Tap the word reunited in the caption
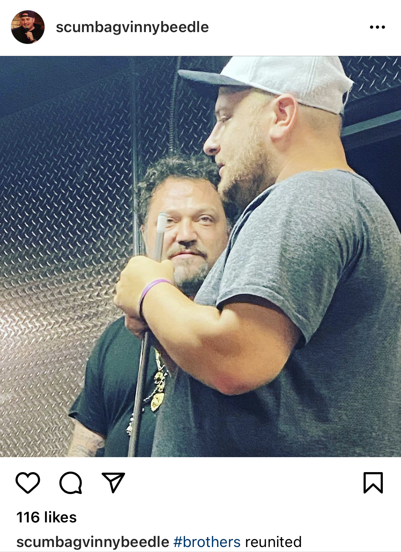Image resolution: width=401 pixels, height=552 pixels. coord(273,542)
